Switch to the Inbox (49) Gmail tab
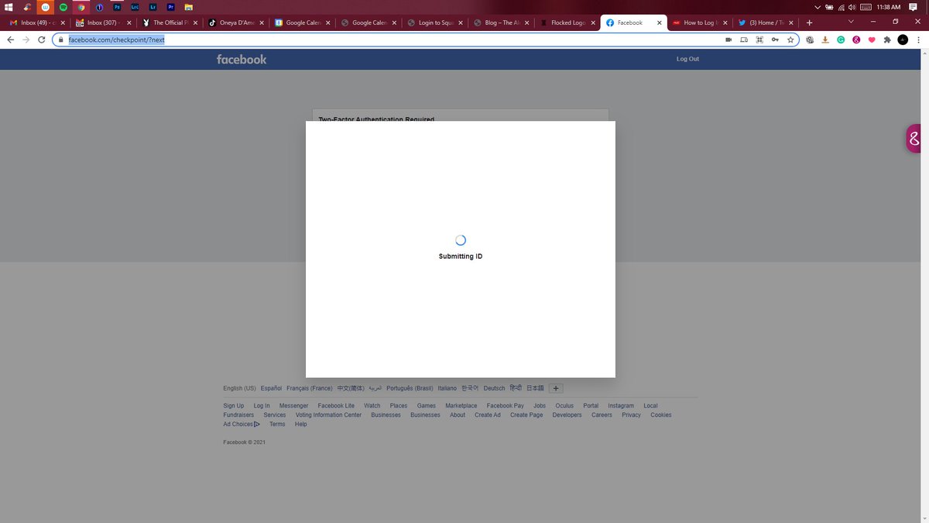The width and height of the screenshot is (929, 523). [38, 22]
